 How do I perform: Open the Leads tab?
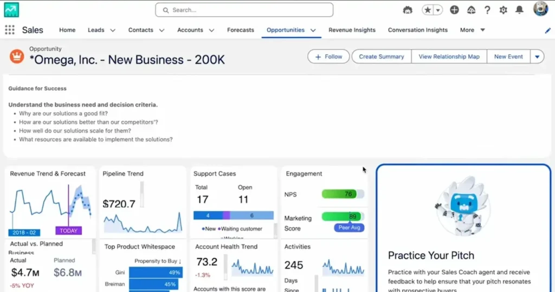click(96, 30)
